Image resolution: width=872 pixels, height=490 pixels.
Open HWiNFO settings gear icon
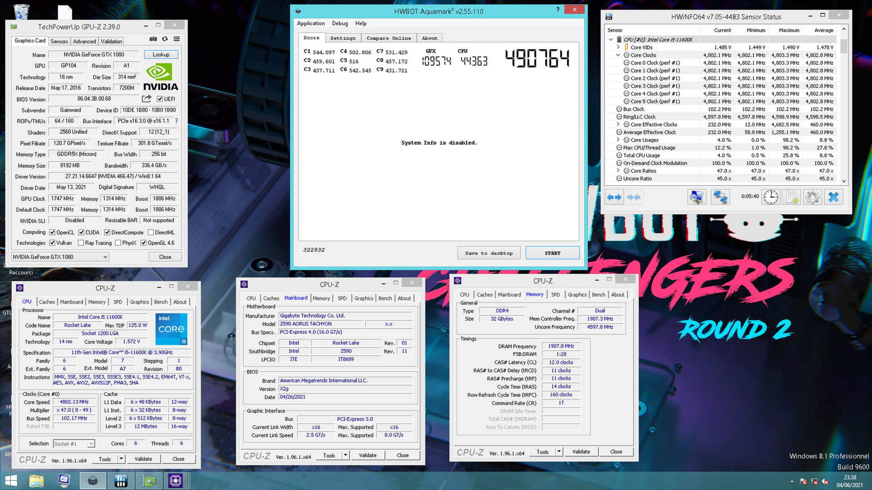(813, 197)
